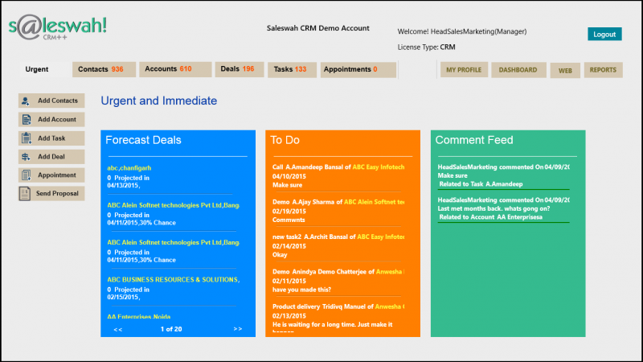Go to next Forecast Deals page

coord(238,329)
